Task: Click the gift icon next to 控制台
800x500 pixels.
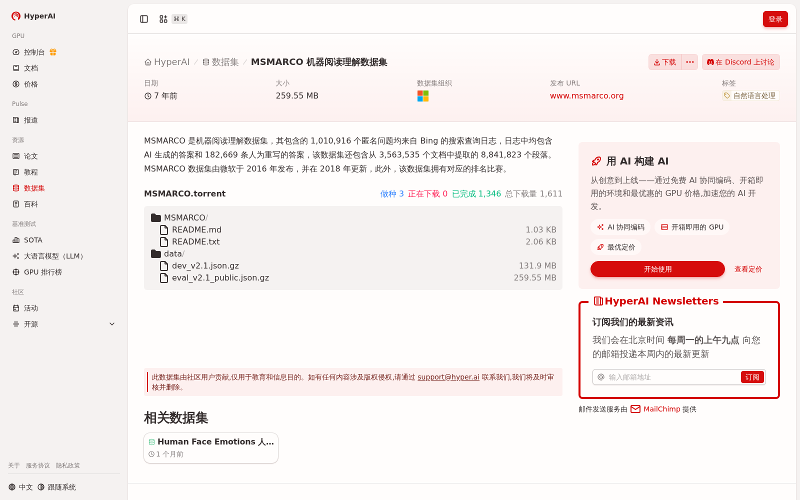Action: (x=53, y=52)
